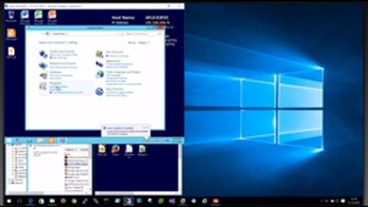
Task: Click the host Windows 10 Start button
Action: [9, 201]
